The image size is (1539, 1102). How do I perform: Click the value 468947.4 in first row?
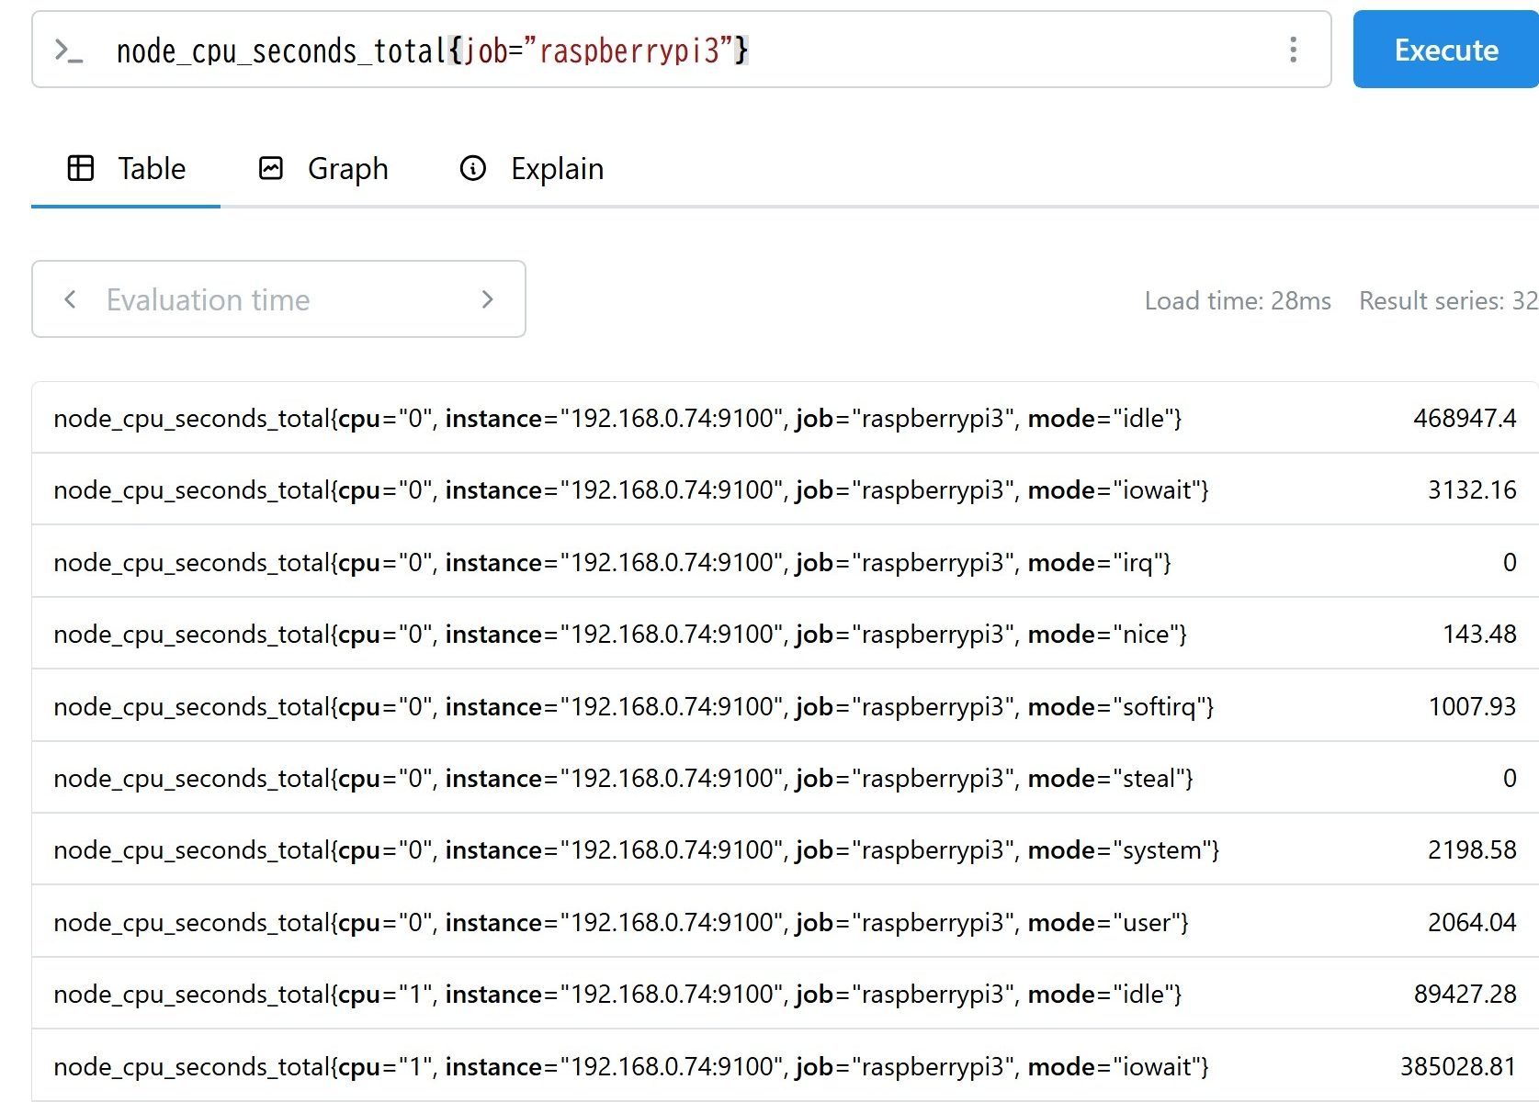tap(1464, 419)
